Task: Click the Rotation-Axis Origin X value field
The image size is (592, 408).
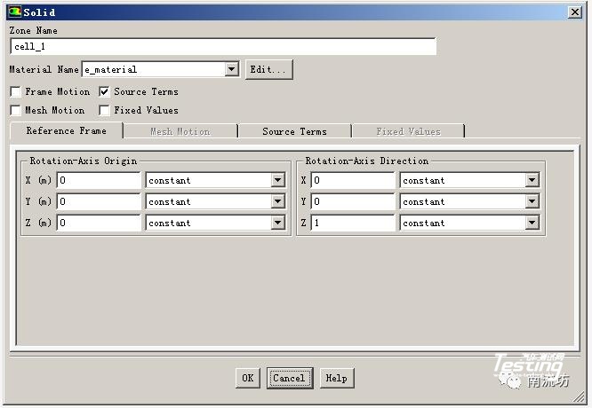Action: point(99,180)
